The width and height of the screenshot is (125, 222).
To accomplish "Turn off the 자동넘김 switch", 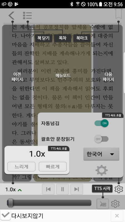I will 101,123.
